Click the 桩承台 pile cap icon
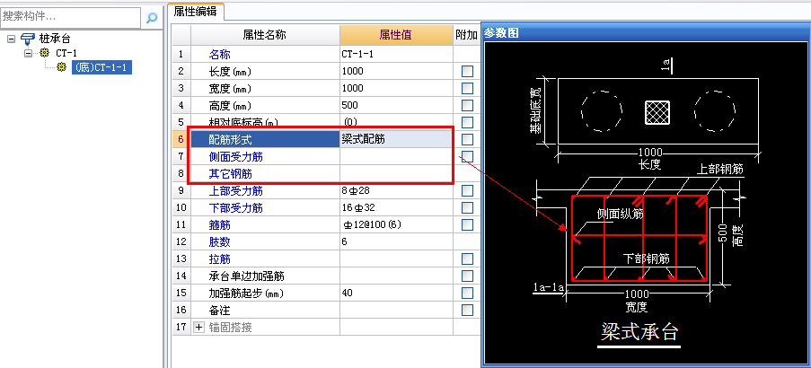The width and height of the screenshot is (811, 368). [x=28, y=39]
